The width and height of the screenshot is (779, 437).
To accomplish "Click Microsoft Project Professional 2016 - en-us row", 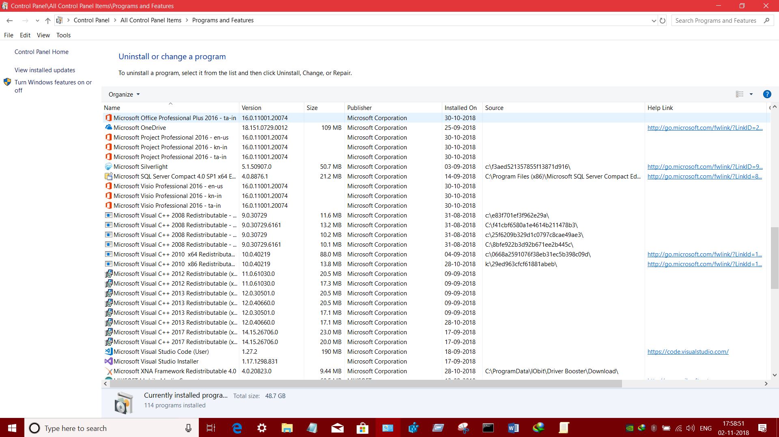I will (x=436, y=137).
